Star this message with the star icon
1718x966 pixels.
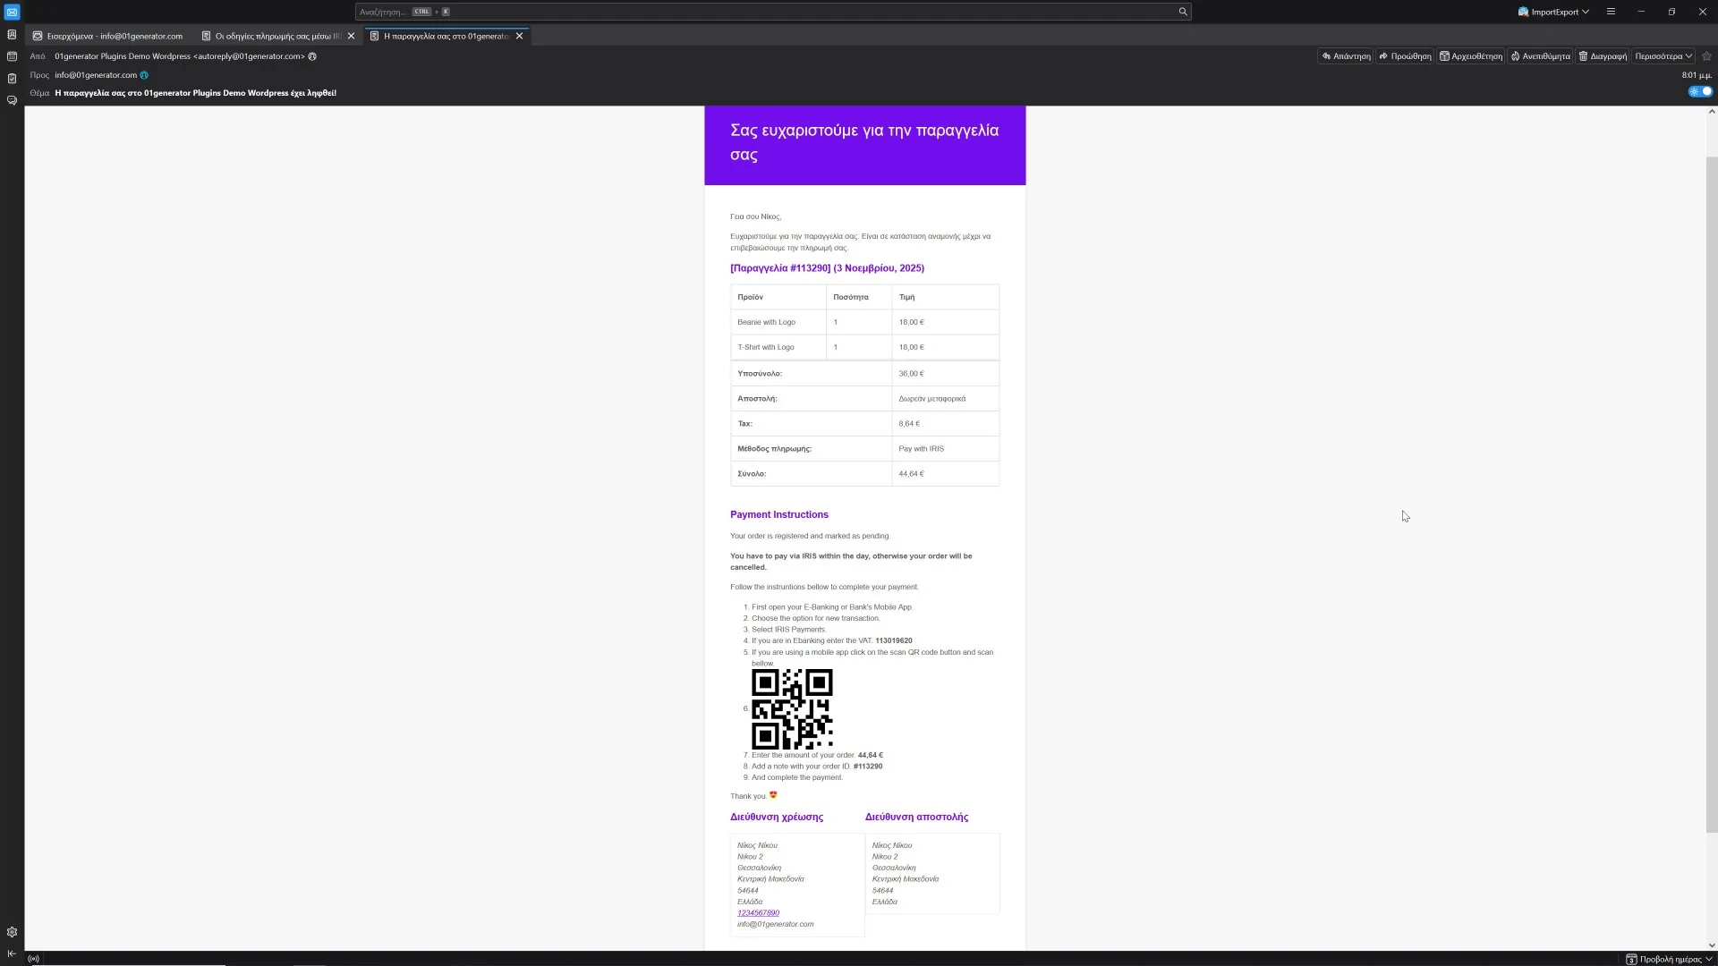coord(1706,56)
